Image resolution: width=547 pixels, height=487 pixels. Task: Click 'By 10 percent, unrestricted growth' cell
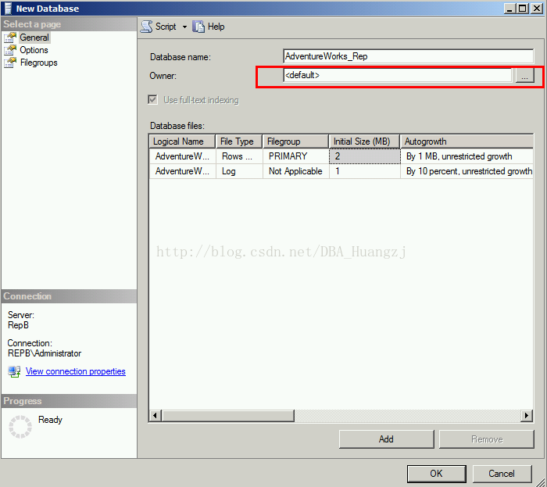467,171
